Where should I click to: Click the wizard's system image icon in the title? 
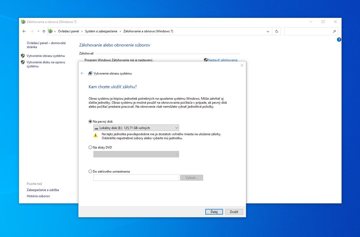pos(90,73)
